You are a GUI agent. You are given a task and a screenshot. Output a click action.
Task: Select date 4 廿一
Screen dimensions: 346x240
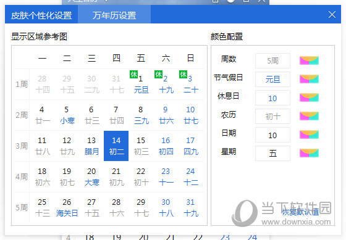[42, 115]
